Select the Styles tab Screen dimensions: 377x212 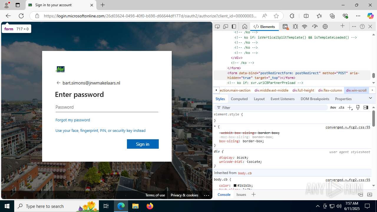pos(220,99)
